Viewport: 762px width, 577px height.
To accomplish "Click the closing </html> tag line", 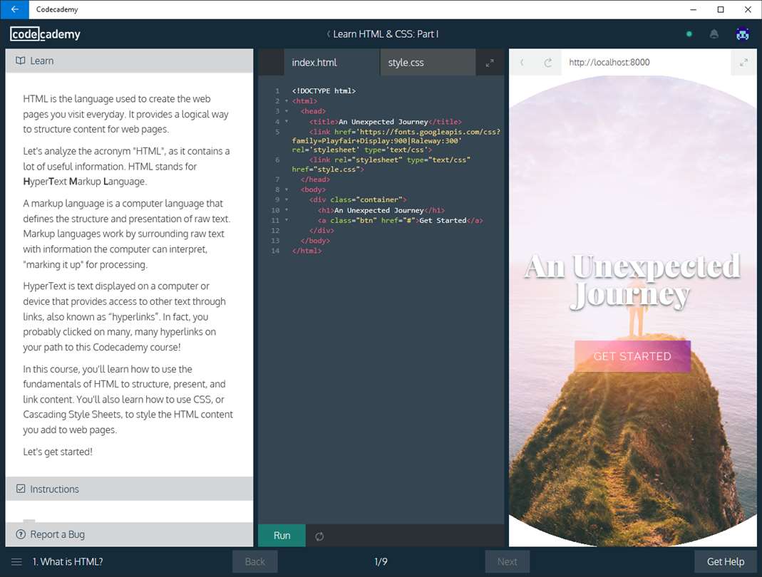I will click(x=307, y=251).
